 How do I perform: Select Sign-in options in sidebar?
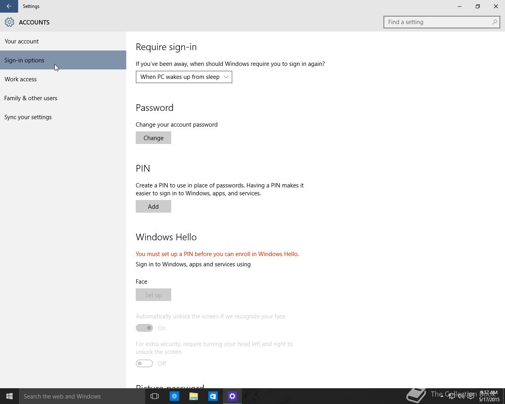click(63, 60)
